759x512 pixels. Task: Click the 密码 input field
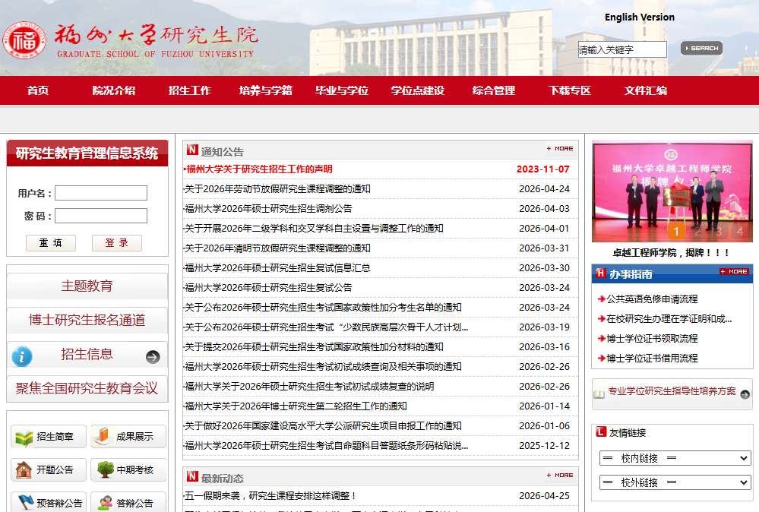101,216
